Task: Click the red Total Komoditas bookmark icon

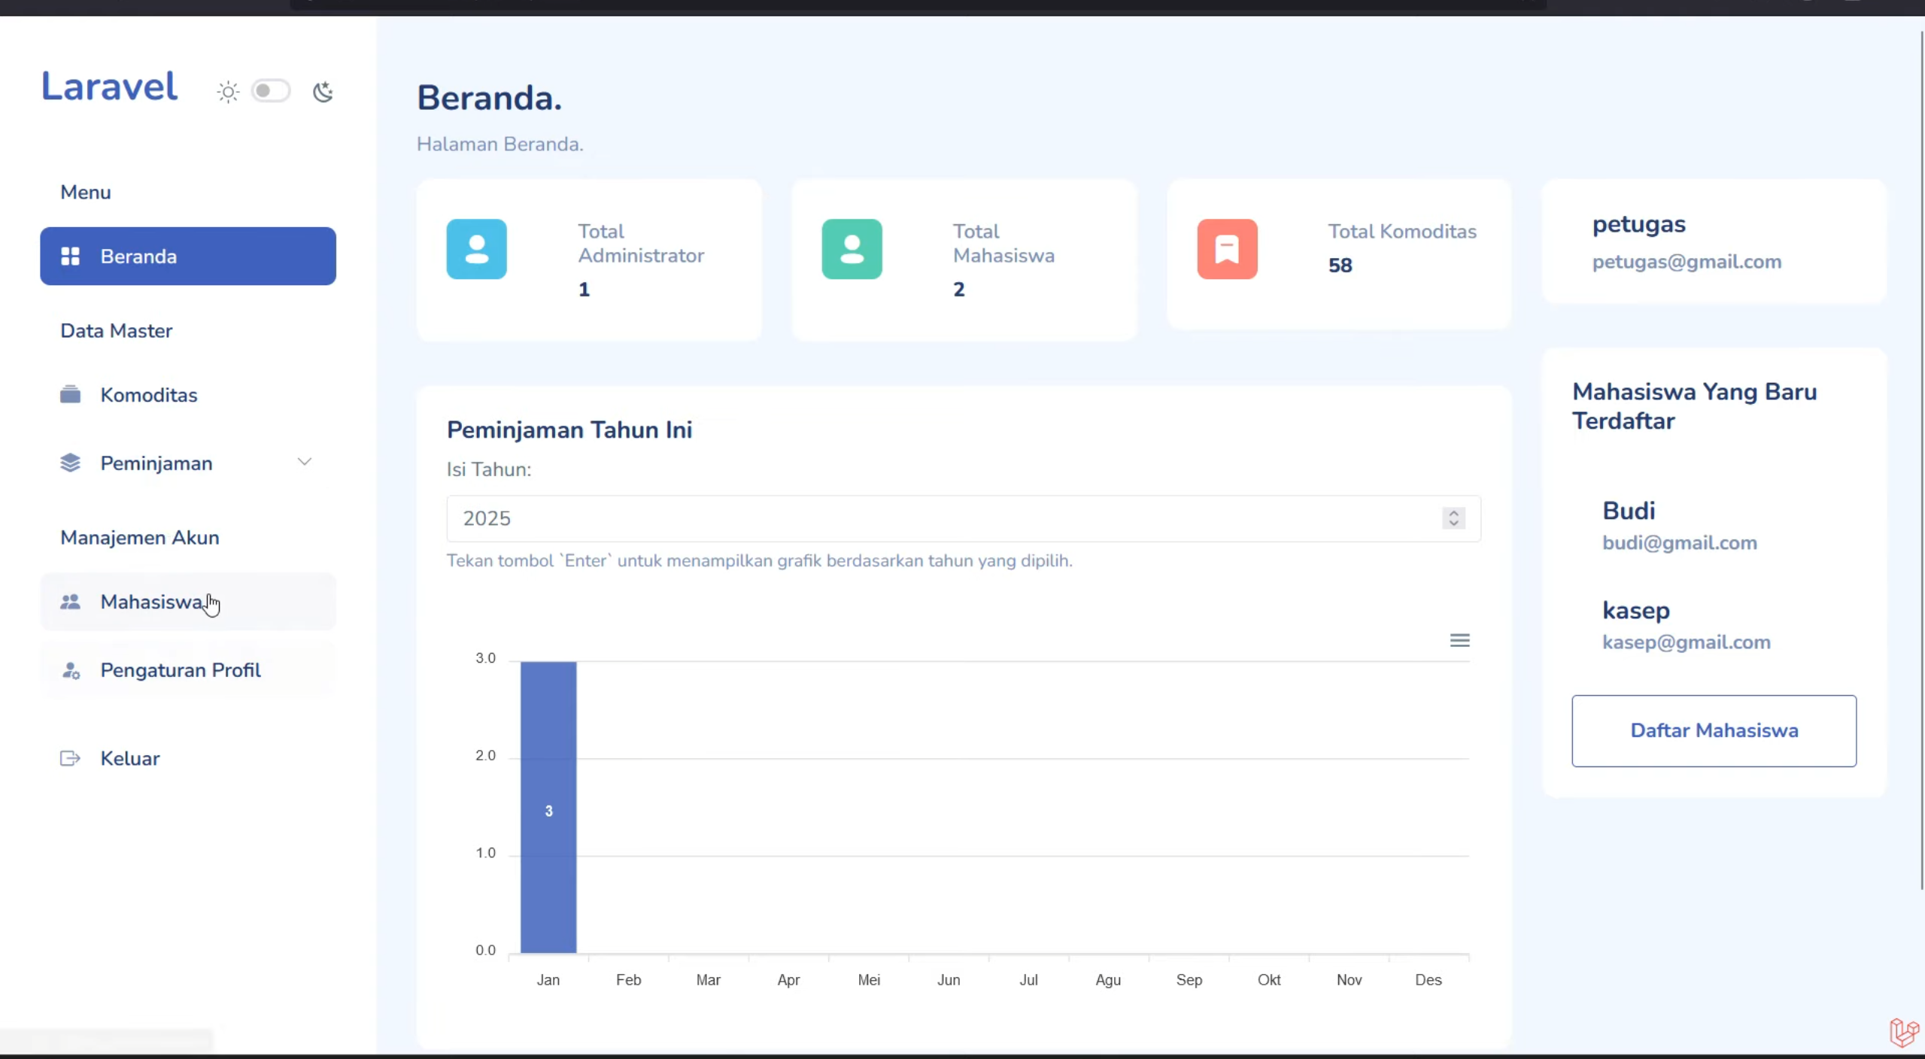Action: click(1227, 249)
